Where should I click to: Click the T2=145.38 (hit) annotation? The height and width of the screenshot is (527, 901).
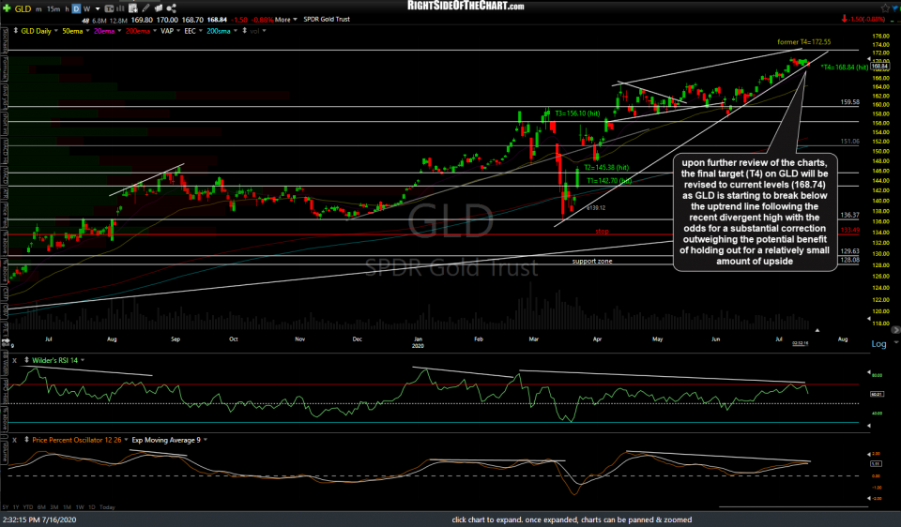tap(606, 168)
